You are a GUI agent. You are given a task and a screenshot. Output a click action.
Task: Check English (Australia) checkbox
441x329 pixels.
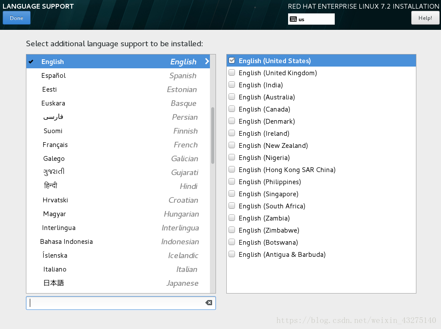tap(232, 97)
